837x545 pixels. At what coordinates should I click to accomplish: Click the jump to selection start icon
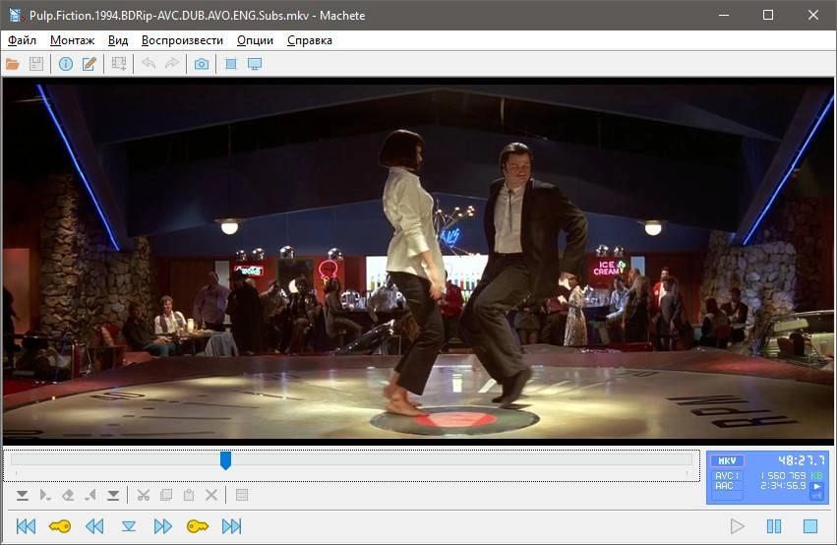[45, 496]
